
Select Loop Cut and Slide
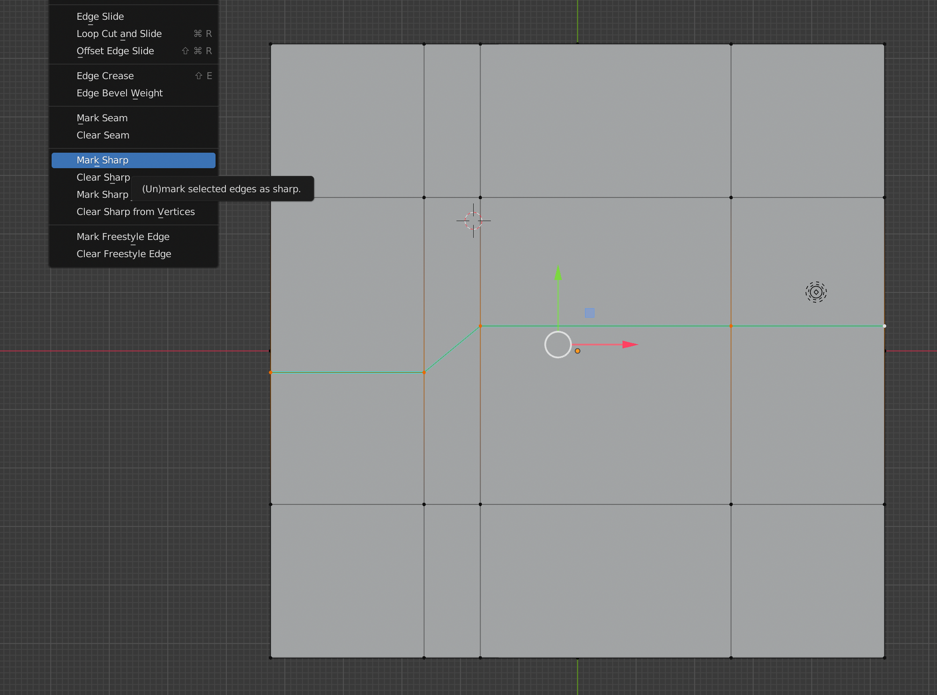[x=134, y=34]
